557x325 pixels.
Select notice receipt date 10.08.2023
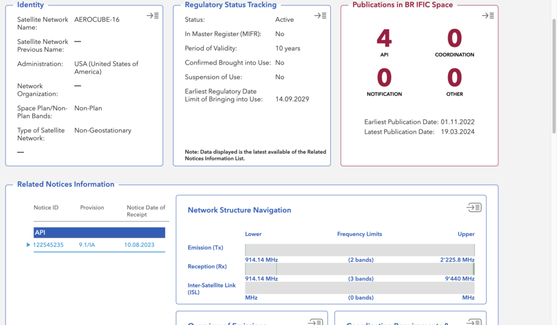(x=139, y=245)
